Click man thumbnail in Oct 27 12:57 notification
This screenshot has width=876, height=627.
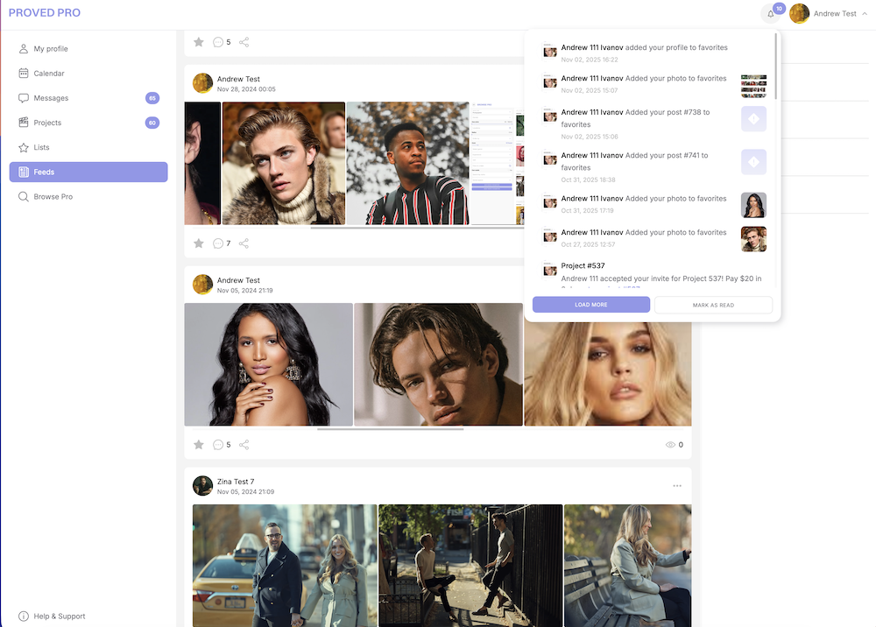click(753, 239)
